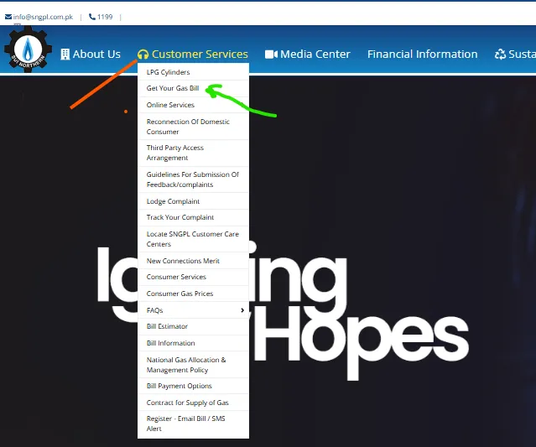The image size is (536, 447).
Task: Click the recycle icon in navigation bar
Action: [501, 55]
